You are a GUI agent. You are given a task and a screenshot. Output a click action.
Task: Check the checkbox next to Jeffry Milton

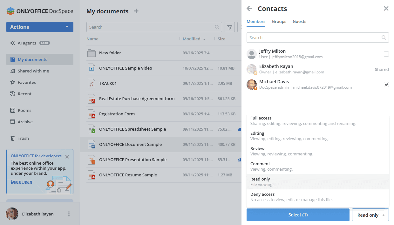tap(386, 54)
